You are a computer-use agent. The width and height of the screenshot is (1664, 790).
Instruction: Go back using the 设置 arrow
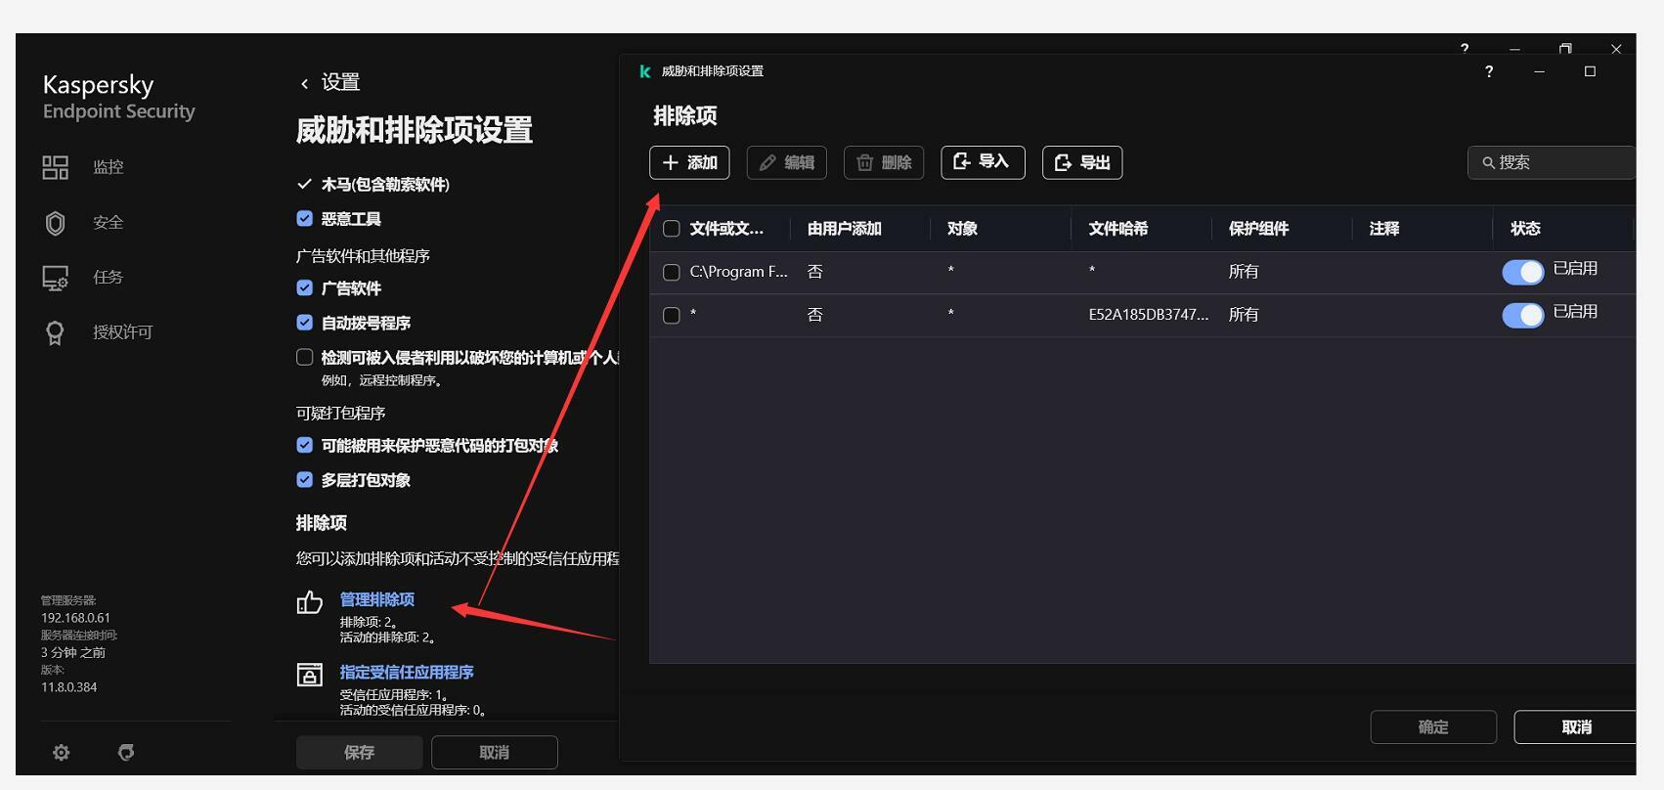[305, 83]
